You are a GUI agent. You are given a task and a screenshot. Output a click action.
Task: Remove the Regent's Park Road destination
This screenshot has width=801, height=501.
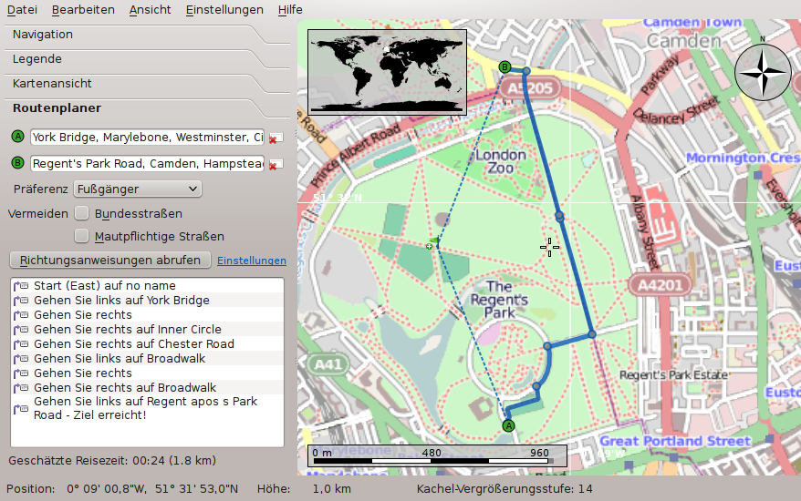(x=275, y=164)
